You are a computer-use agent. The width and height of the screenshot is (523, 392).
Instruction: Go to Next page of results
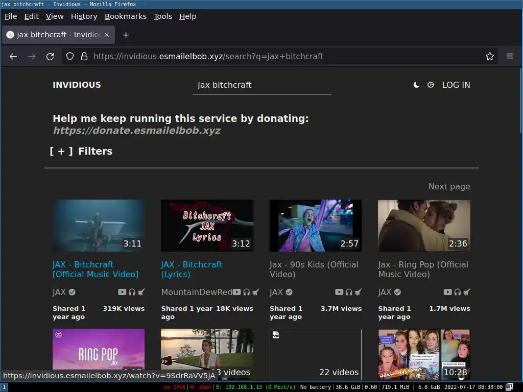[x=449, y=186]
